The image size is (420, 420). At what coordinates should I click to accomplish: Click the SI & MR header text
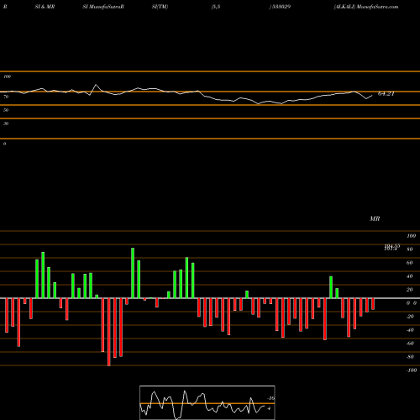tap(45, 7)
